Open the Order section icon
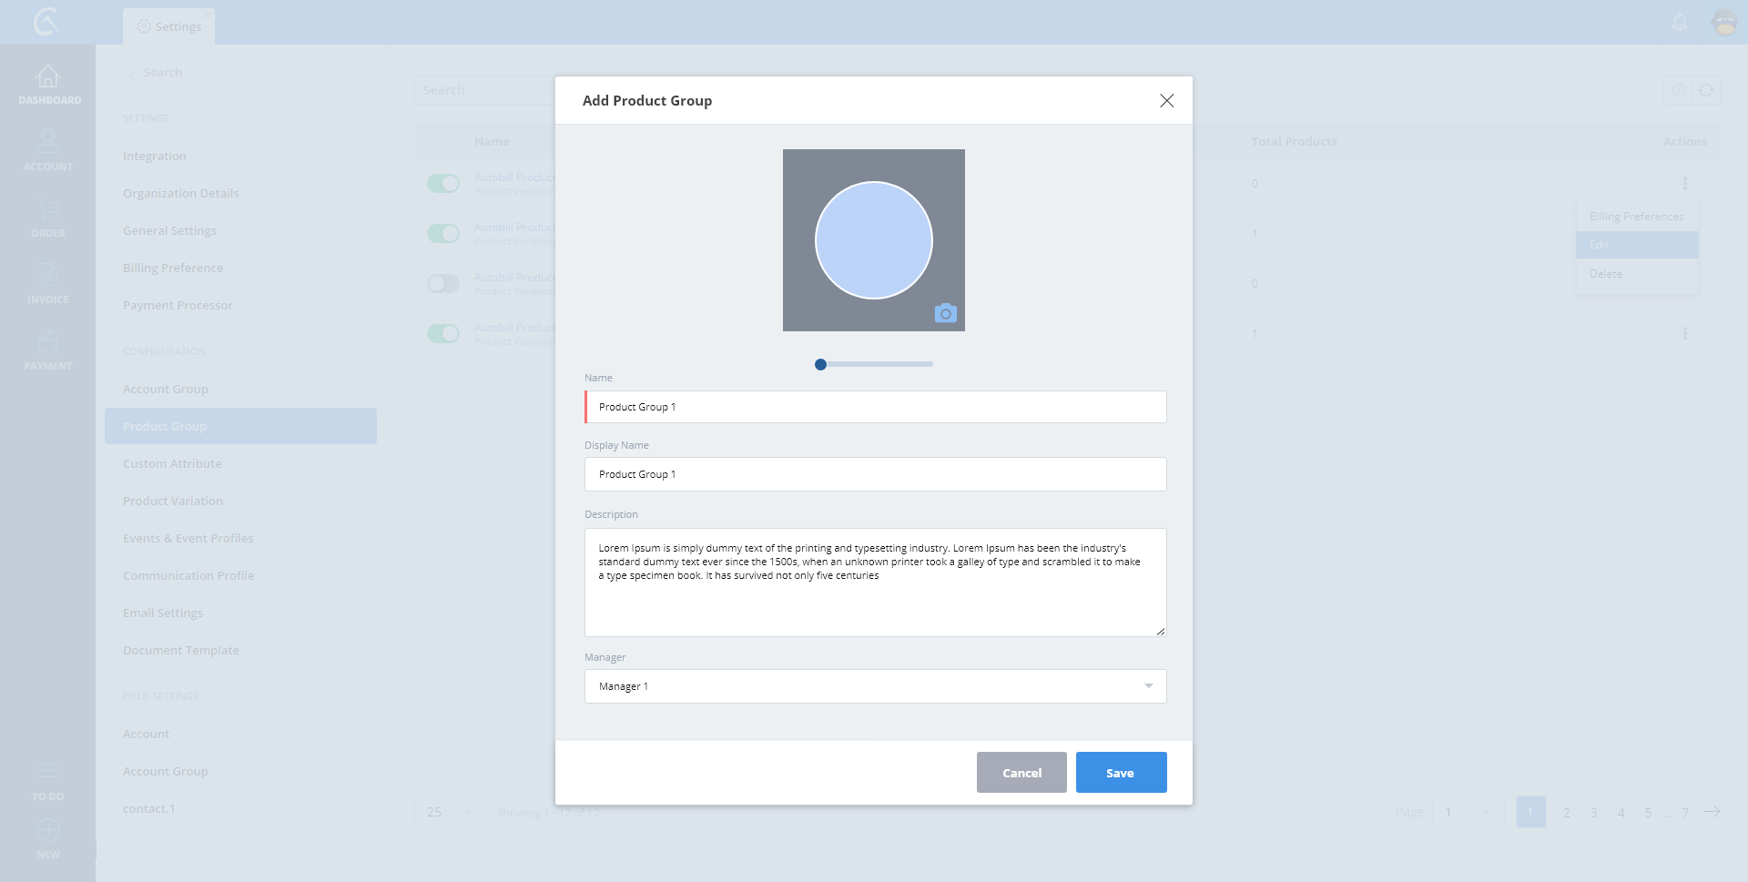 (x=48, y=217)
